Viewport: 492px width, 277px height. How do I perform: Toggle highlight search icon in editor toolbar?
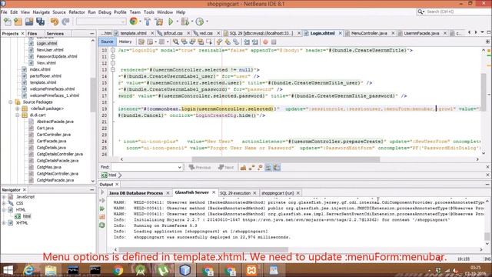(201, 42)
